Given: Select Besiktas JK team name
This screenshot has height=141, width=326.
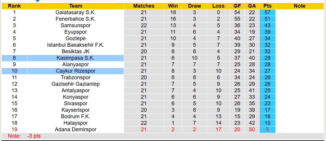Looking at the screenshot, I should click(76, 51).
